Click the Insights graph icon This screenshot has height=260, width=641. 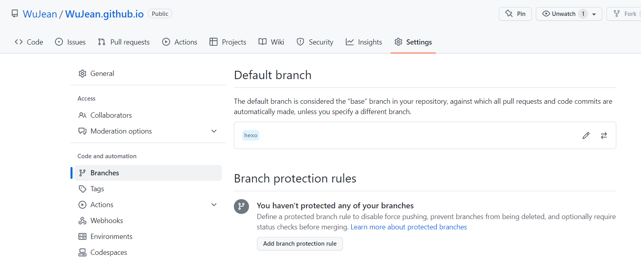click(350, 42)
